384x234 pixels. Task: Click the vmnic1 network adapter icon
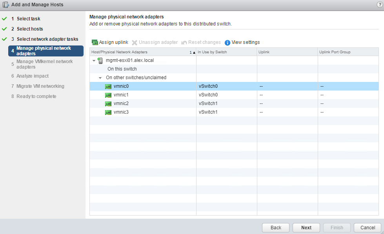pyautogui.click(x=108, y=95)
